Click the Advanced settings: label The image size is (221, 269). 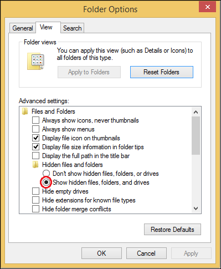(44, 101)
